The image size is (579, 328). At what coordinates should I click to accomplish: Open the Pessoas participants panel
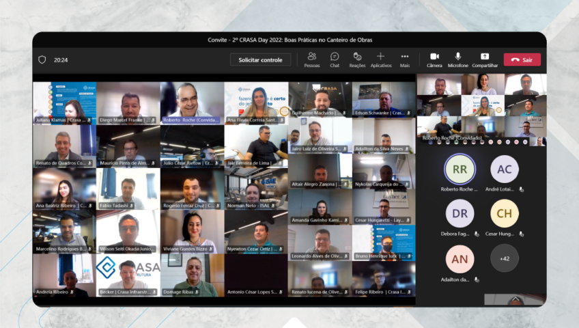click(311, 59)
